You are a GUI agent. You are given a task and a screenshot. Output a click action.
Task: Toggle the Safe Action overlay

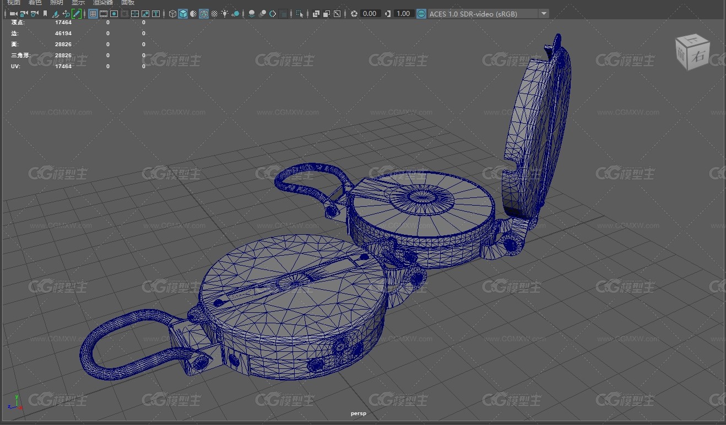(x=145, y=14)
